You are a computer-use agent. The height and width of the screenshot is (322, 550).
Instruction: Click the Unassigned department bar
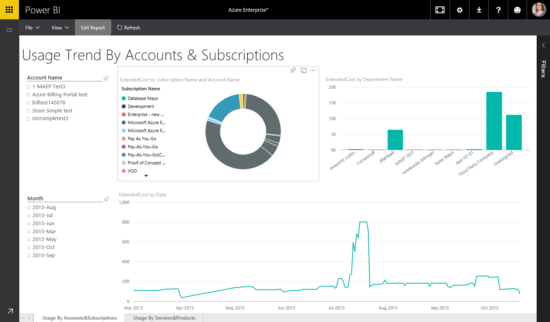coord(514,132)
